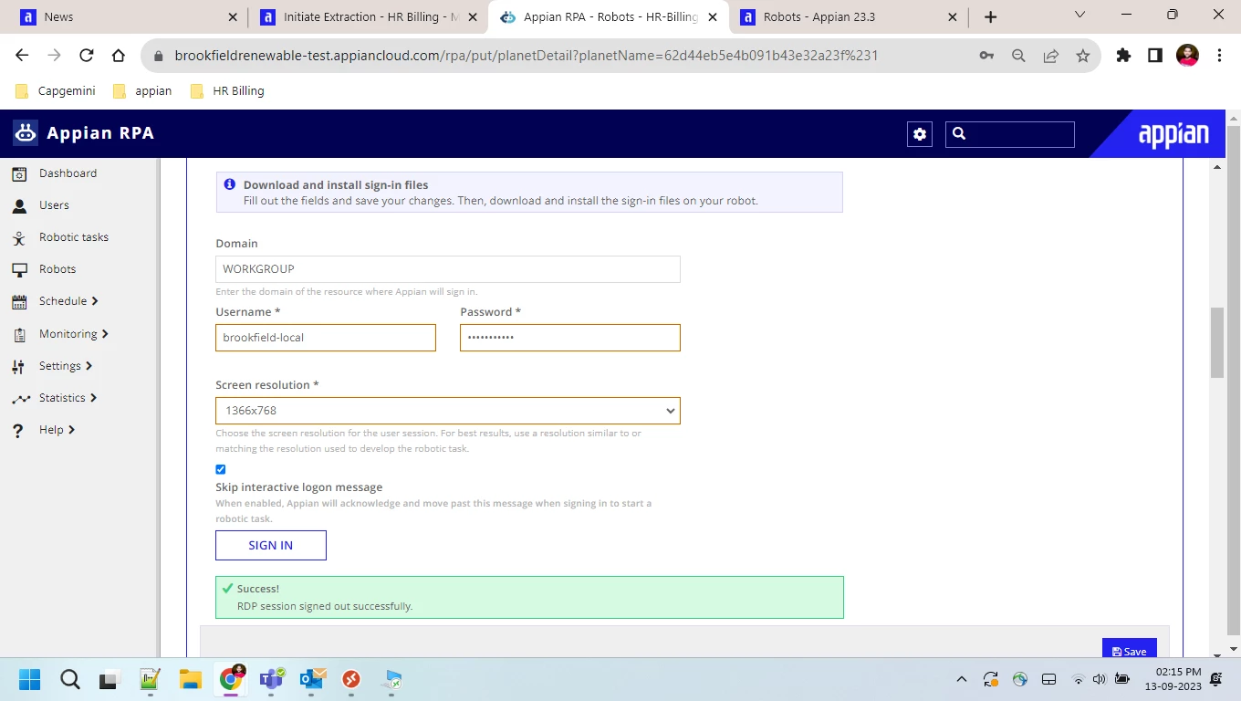Share this page from the address bar
This screenshot has height=701, width=1241.
(x=1051, y=56)
